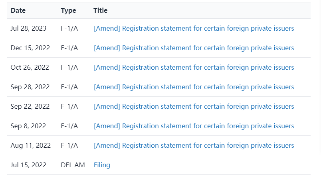321x178 pixels.
Task: Click the Date column header
Action: pyautogui.click(x=18, y=10)
